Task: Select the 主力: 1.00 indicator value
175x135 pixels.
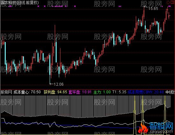Action: (x=102, y=92)
